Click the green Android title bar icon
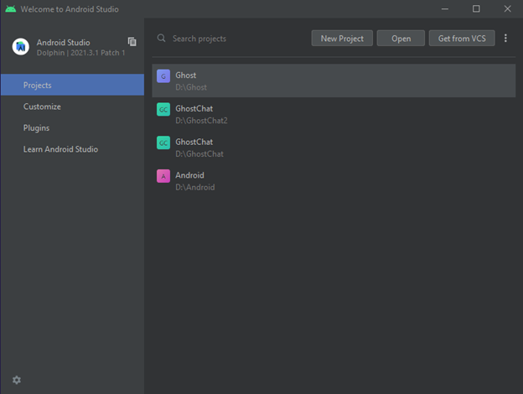The width and height of the screenshot is (523, 394). 10,9
